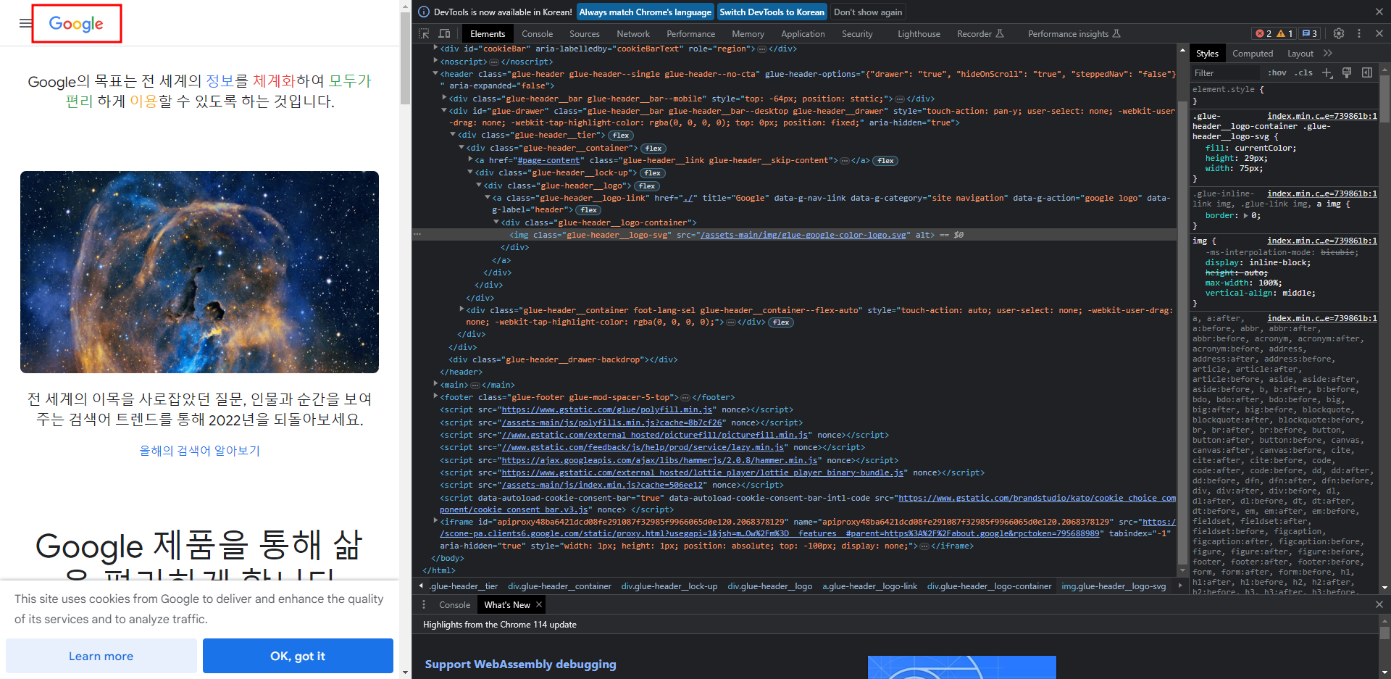Viewport: 1391px width, 679px height.
Task: Open index.min.css source link for img rule
Action: click(x=1321, y=241)
